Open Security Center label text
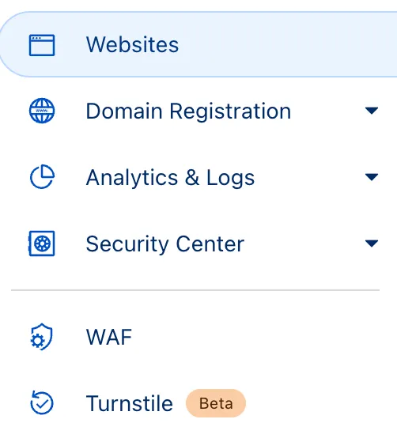The image size is (397, 438). point(164,244)
